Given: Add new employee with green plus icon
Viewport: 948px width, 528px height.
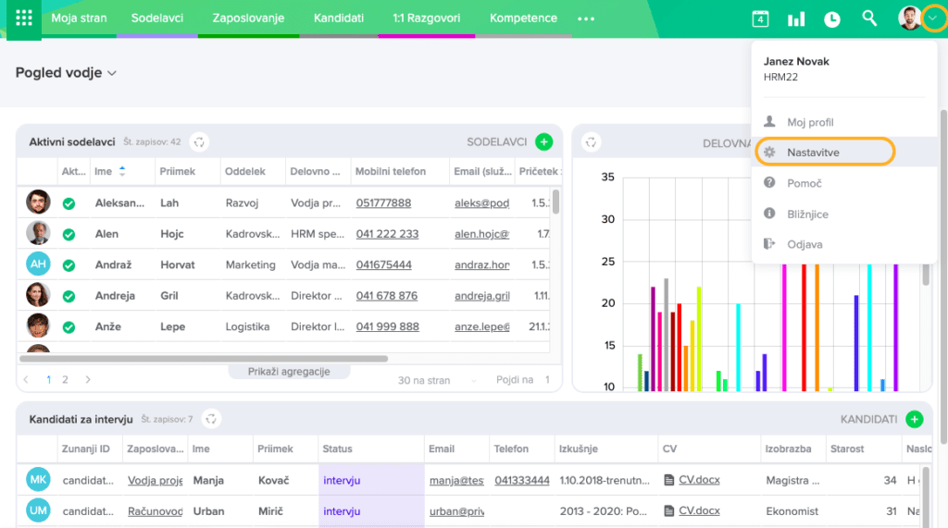Looking at the screenshot, I should [x=544, y=141].
